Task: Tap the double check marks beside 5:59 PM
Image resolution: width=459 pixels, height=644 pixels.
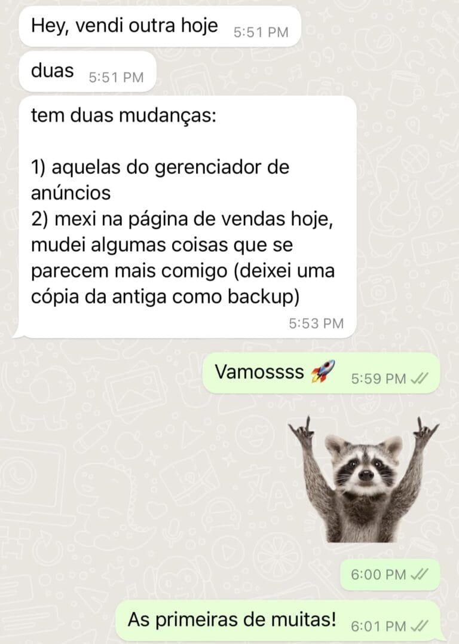Action: pos(420,379)
